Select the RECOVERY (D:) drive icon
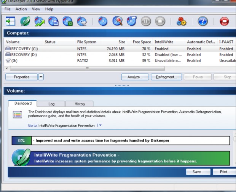236x192 pixels. (8, 54)
